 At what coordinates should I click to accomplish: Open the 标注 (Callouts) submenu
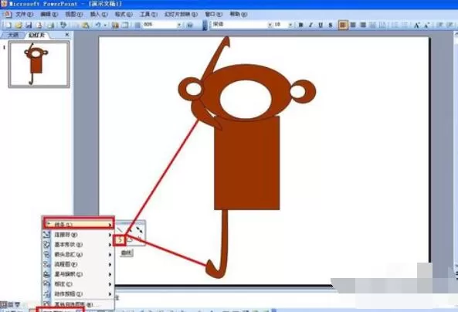pyautogui.click(x=78, y=284)
